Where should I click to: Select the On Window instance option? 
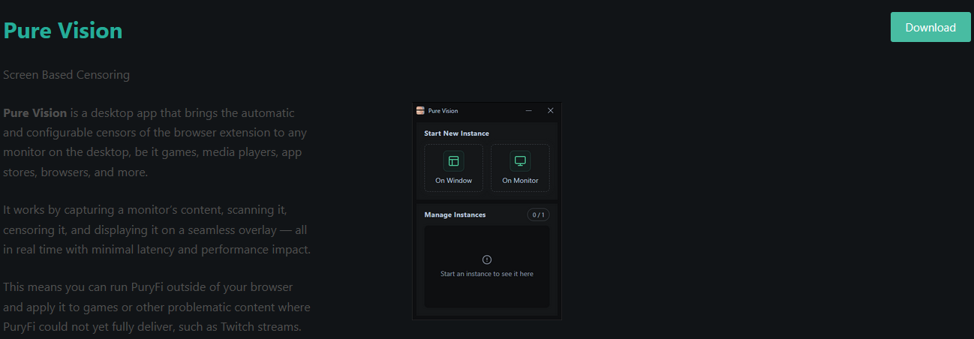click(454, 168)
